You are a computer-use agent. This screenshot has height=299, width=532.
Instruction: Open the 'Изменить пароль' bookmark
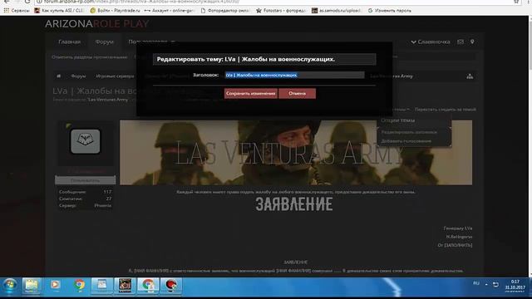pos(390,11)
